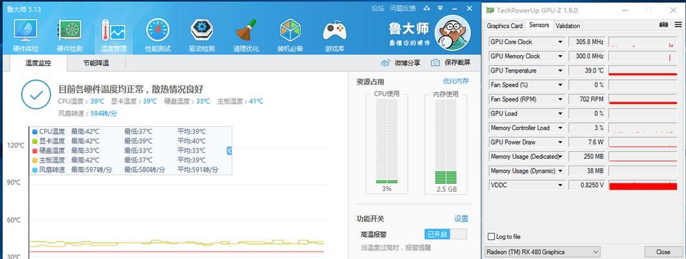Viewport: 686px width, 259px height.
Task: Enable Log to file checkbox
Action: 491,237
